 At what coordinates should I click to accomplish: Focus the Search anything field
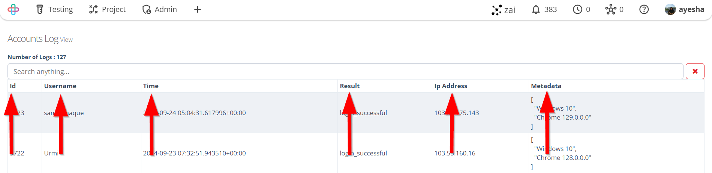pyautogui.click(x=345, y=71)
